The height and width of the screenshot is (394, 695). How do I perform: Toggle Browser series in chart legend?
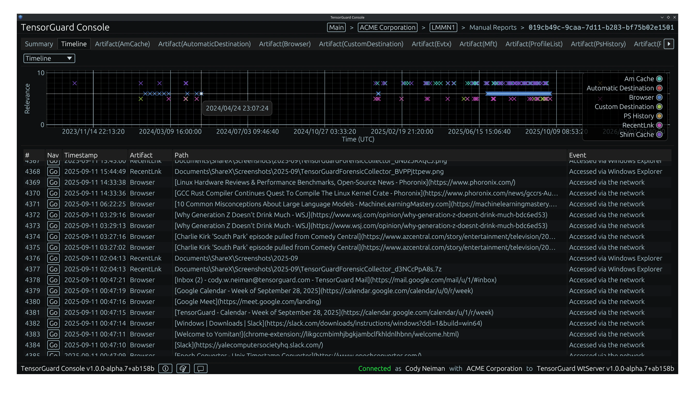tap(660, 97)
